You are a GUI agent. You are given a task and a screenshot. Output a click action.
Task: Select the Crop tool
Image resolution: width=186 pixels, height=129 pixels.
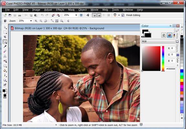tap(5, 37)
